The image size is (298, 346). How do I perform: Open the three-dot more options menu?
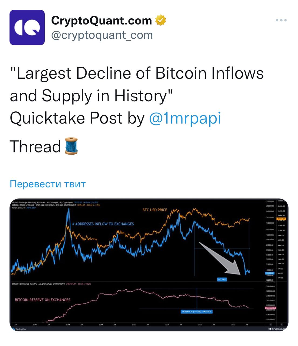(281, 20)
